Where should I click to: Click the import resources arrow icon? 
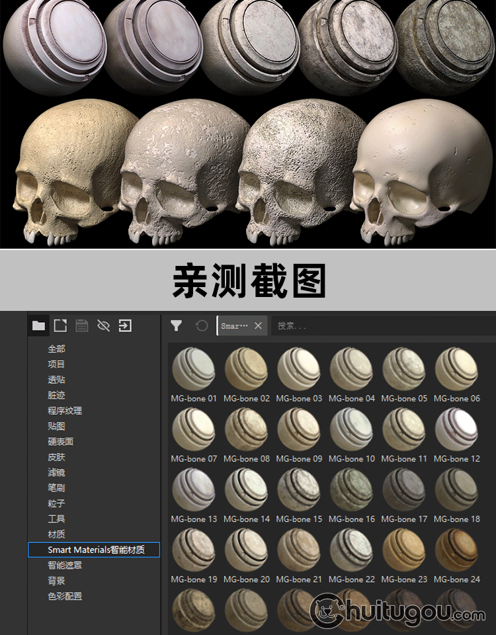click(x=125, y=325)
